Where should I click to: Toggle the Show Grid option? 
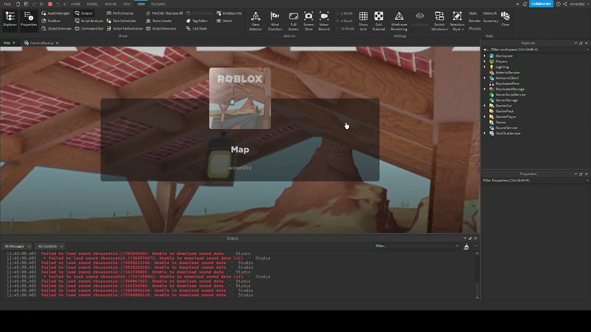363,21
